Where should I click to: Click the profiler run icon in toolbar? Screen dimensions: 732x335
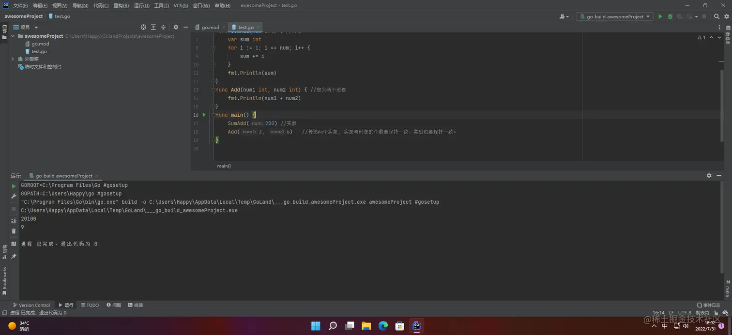pyautogui.click(x=688, y=16)
